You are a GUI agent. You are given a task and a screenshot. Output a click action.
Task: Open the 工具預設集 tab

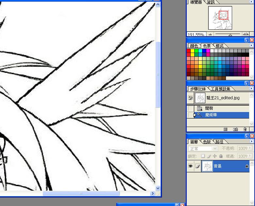(220, 89)
